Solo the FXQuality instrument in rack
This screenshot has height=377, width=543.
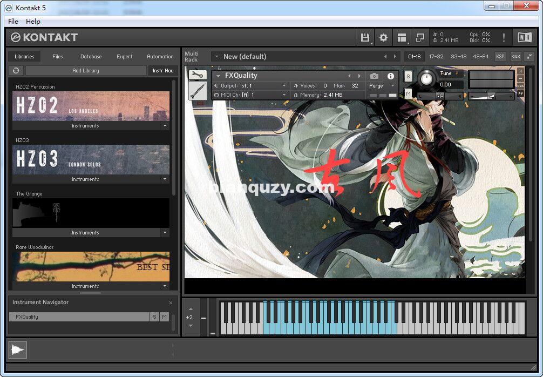408,77
